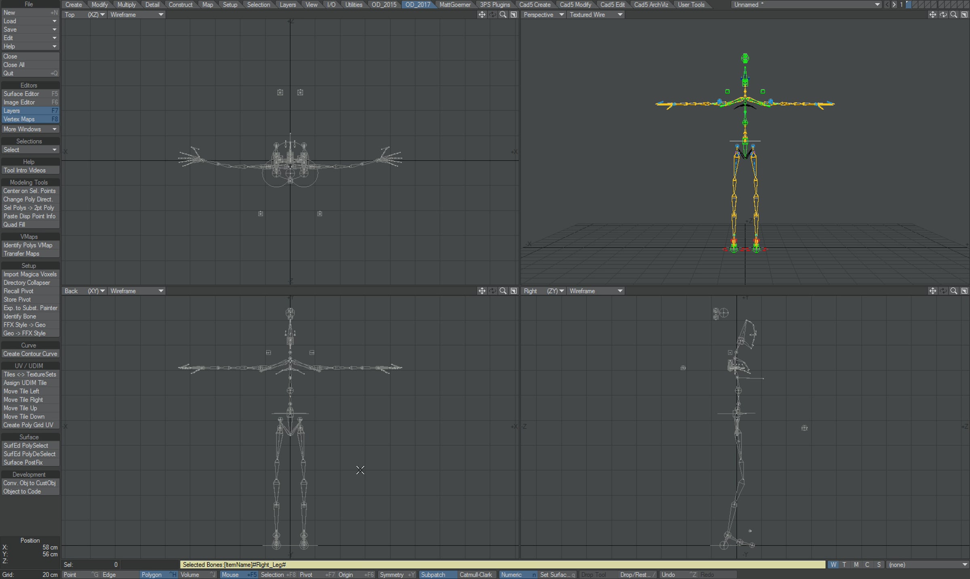Viewport: 970px width, 579px height.
Task: Click the zoom magnifier in the Back viewport
Action: (503, 291)
